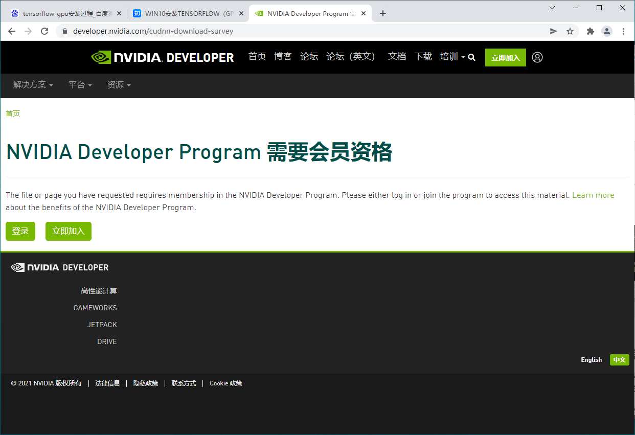Open 文档 in the top navigation
Viewport: 635px width, 435px height.
[x=397, y=57]
